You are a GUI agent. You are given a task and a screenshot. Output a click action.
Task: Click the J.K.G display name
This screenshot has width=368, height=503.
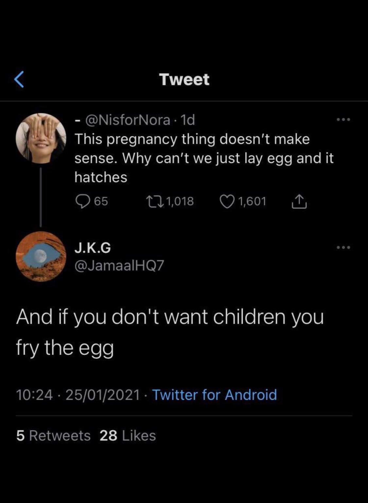point(93,248)
